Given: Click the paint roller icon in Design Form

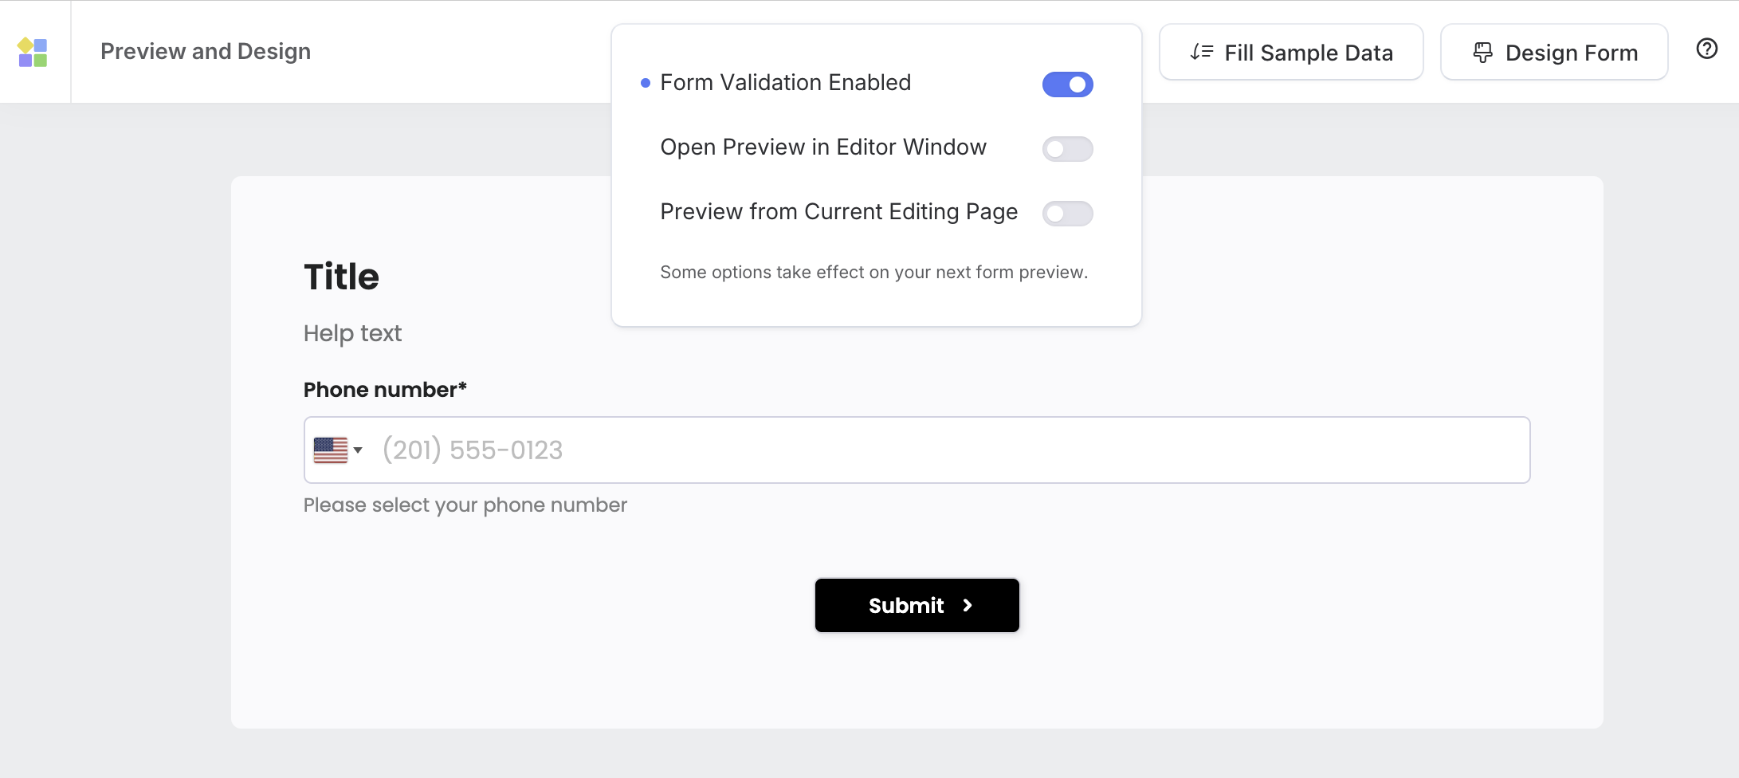Looking at the screenshot, I should [x=1482, y=53].
